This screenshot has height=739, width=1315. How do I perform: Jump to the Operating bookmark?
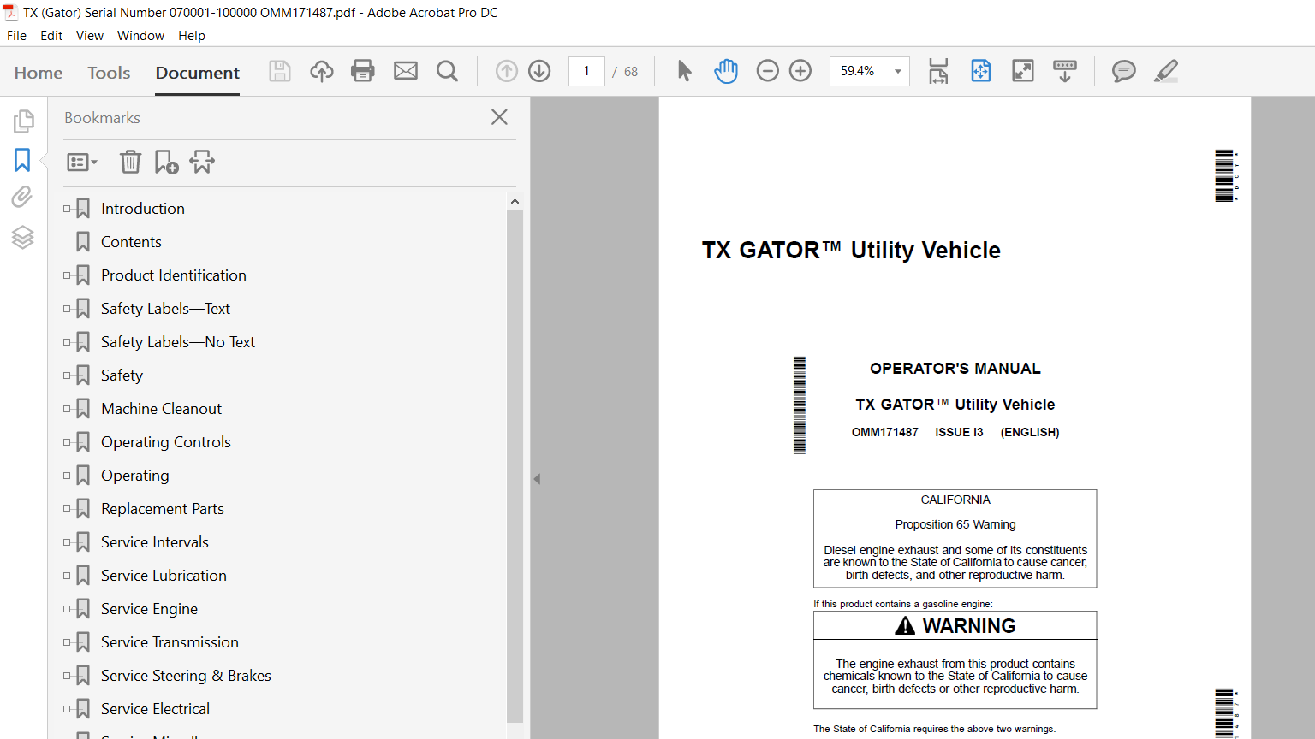point(135,476)
